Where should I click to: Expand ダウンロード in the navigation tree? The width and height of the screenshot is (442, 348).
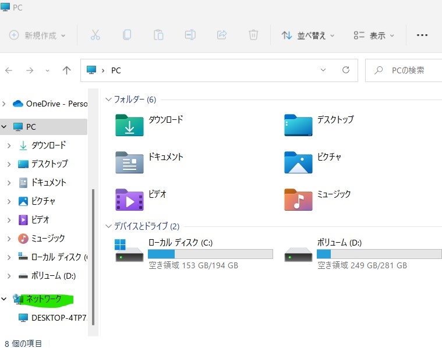(x=9, y=145)
